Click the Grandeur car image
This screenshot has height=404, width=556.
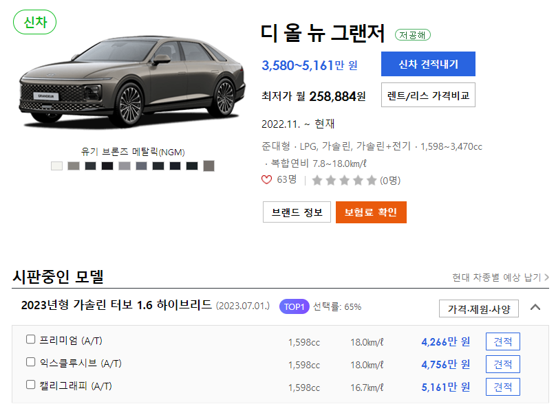pyautogui.click(x=132, y=82)
